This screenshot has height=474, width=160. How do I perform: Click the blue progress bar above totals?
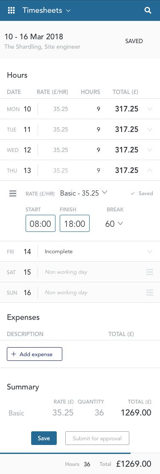coord(65,454)
